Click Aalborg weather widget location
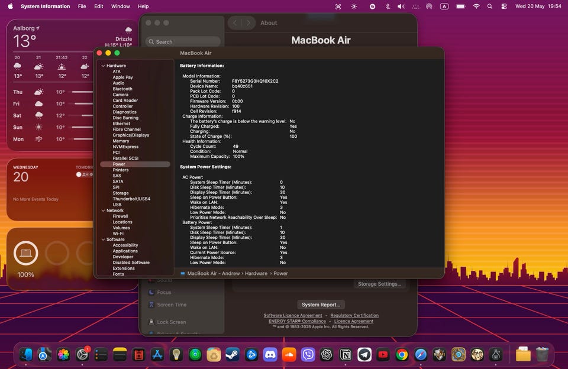The height and width of the screenshot is (369, 568). [x=26, y=28]
